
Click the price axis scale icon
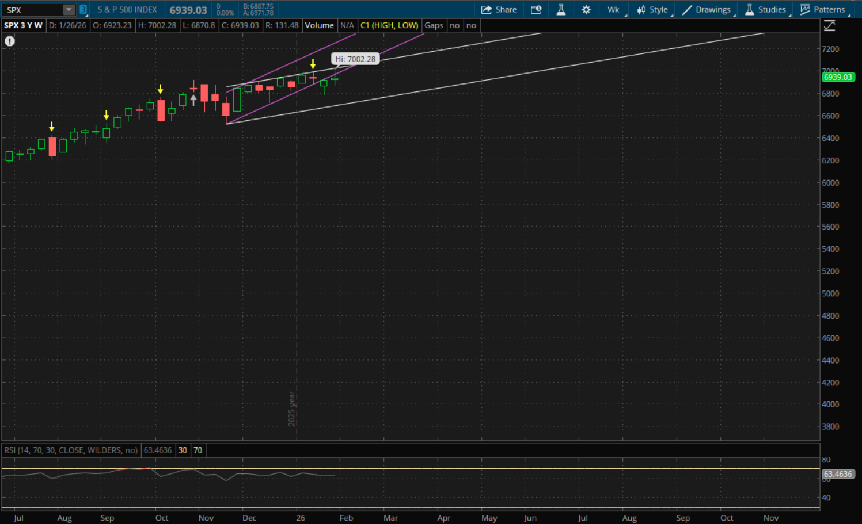[x=829, y=26]
